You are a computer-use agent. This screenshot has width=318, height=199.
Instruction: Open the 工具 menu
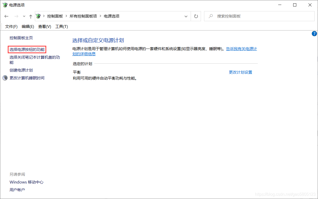coord(61,26)
